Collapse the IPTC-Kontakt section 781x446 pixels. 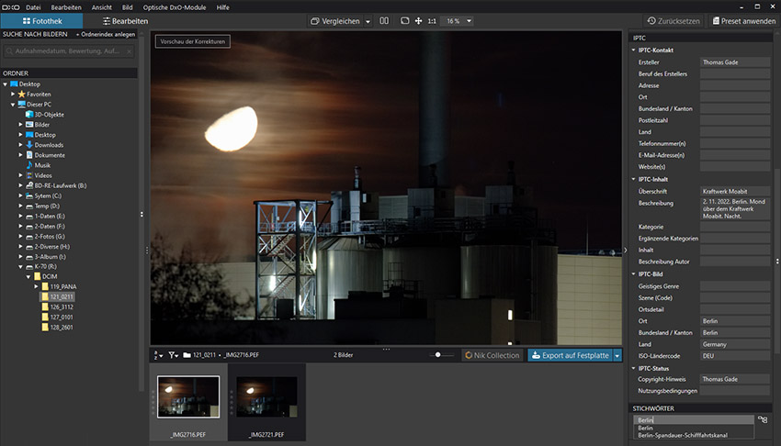633,49
